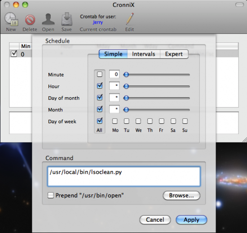Check the Th weekday checkbox

pyautogui.click(x=150, y=121)
